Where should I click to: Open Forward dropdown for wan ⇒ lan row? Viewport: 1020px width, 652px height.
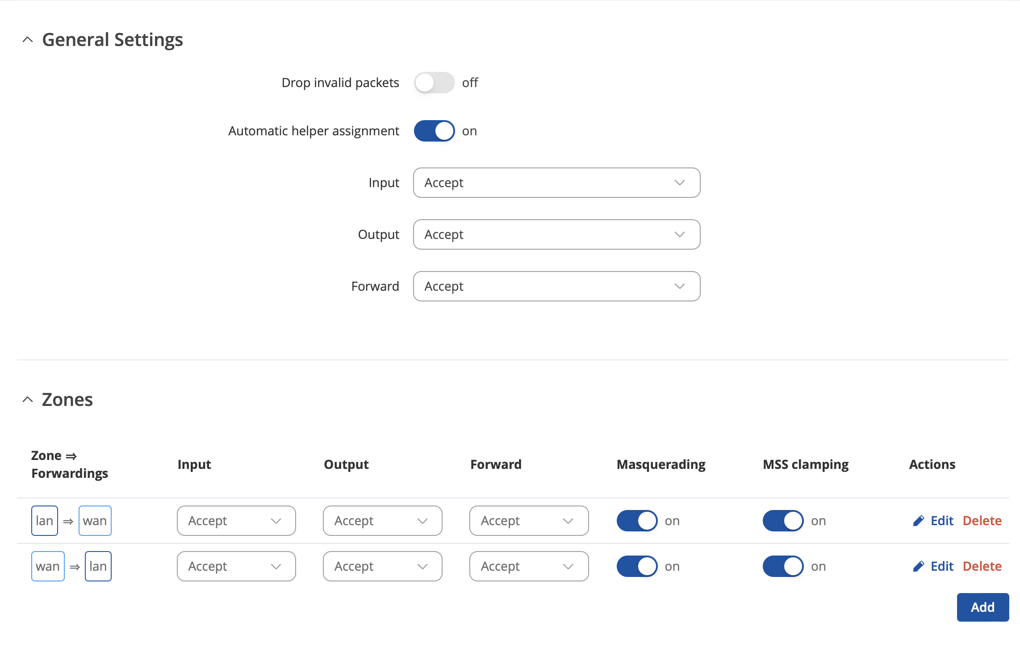[529, 566]
